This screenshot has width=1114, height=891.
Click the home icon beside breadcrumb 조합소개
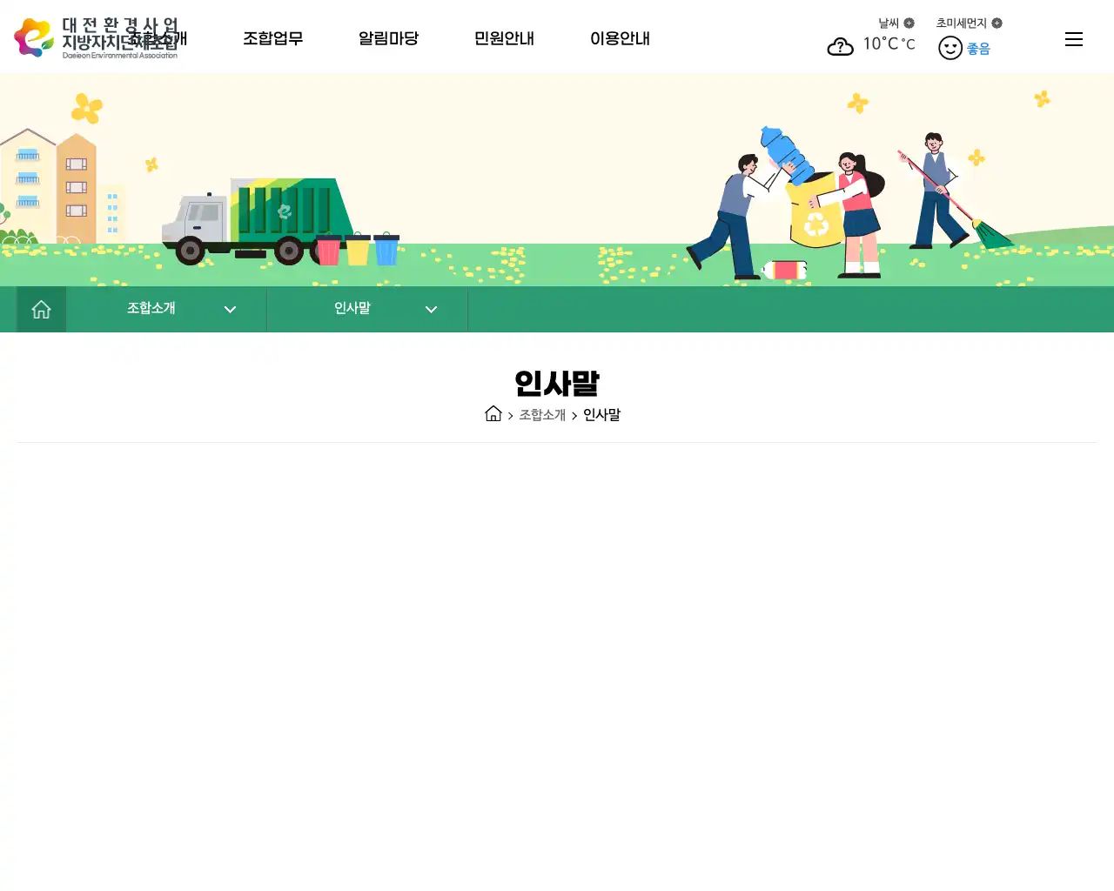coord(493,413)
